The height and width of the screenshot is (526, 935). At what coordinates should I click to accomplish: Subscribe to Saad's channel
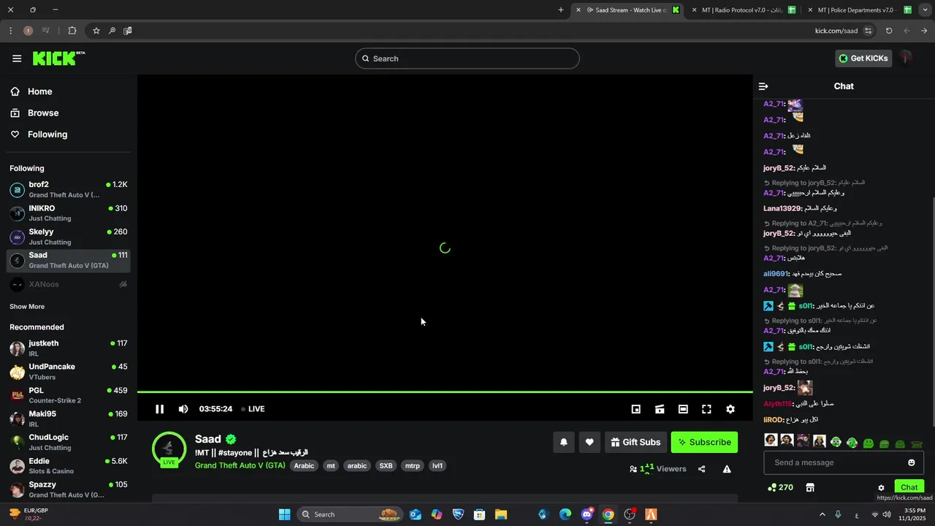coord(704,442)
